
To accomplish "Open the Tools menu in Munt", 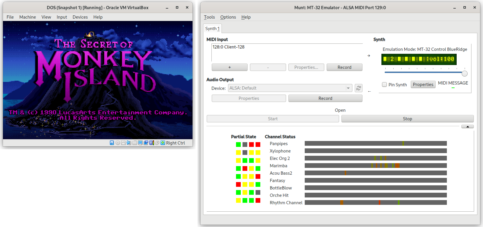I will click(x=209, y=17).
